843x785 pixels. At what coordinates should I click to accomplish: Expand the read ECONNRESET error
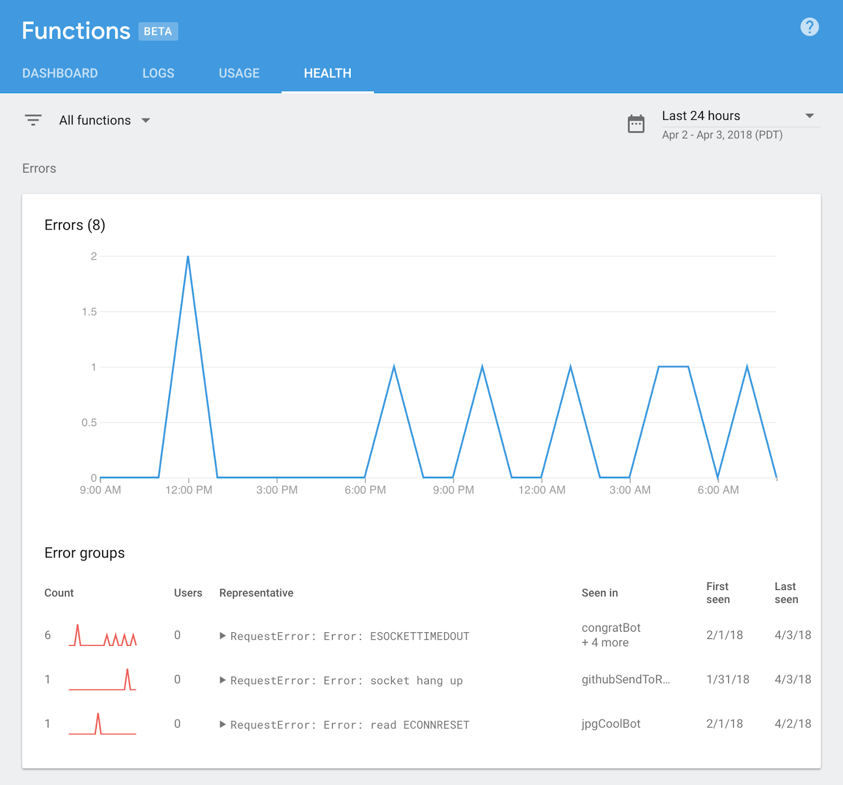pos(223,724)
